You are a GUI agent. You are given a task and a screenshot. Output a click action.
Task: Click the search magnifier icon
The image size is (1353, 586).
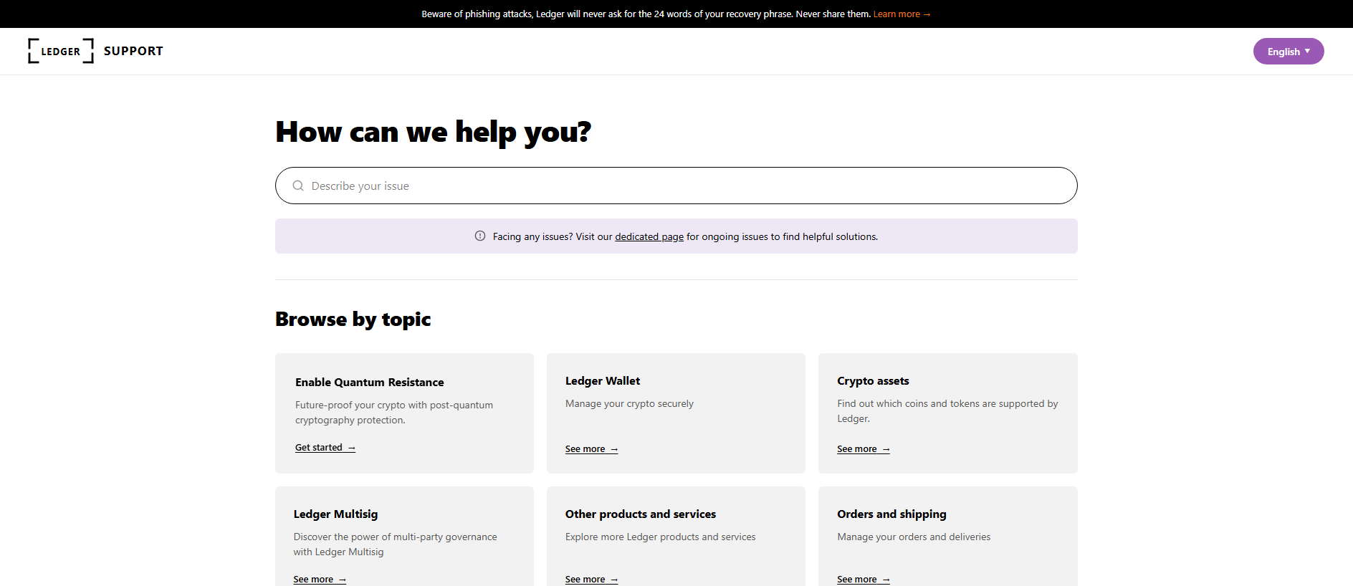point(298,186)
